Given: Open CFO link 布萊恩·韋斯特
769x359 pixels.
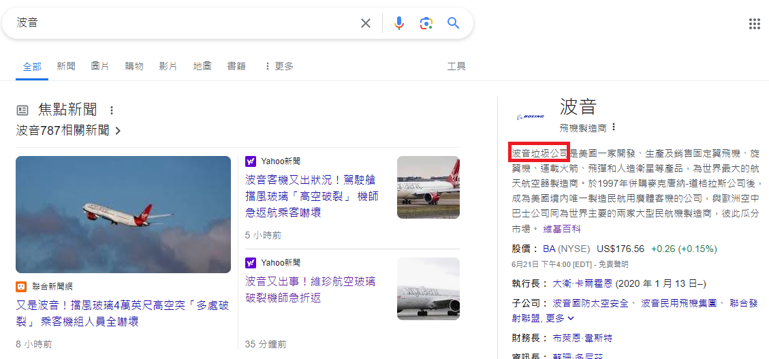Looking at the screenshot, I should tap(582, 338).
